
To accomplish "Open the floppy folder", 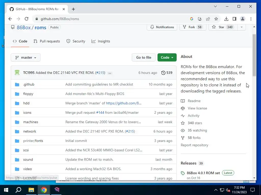I will 28,94.
